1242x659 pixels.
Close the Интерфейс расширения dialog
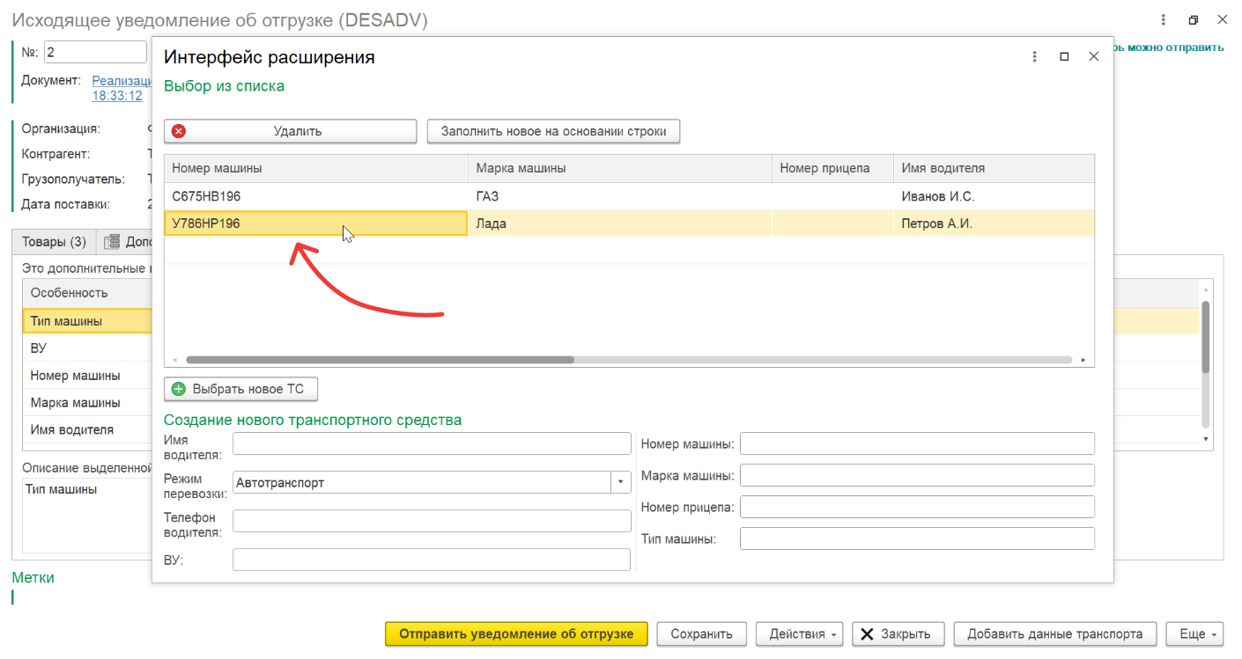click(x=1093, y=56)
